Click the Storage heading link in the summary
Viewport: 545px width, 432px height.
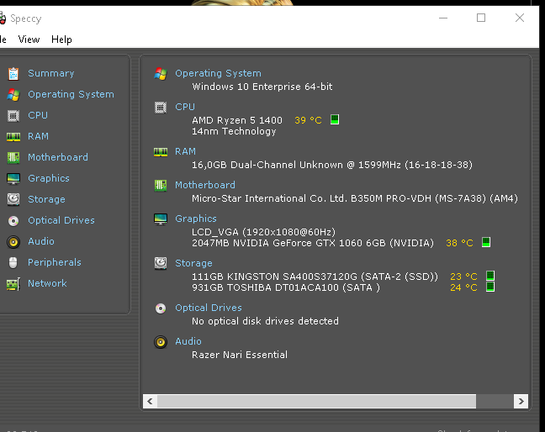(193, 263)
